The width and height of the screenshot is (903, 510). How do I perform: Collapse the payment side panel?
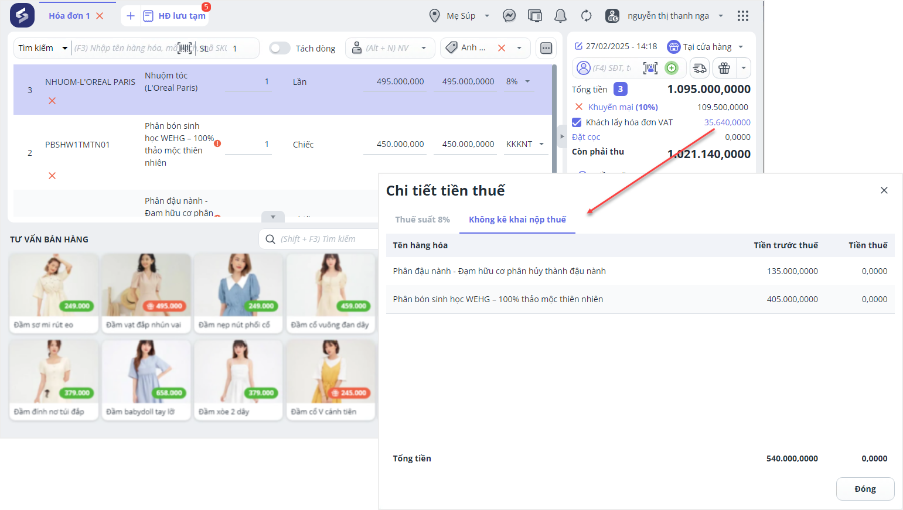562,136
